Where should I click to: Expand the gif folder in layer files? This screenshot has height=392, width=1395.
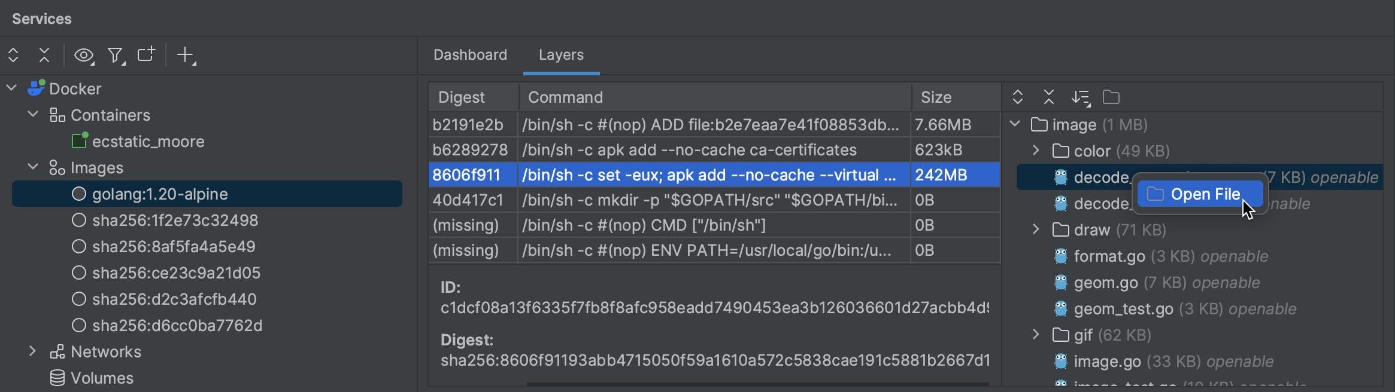coord(1036,335)
